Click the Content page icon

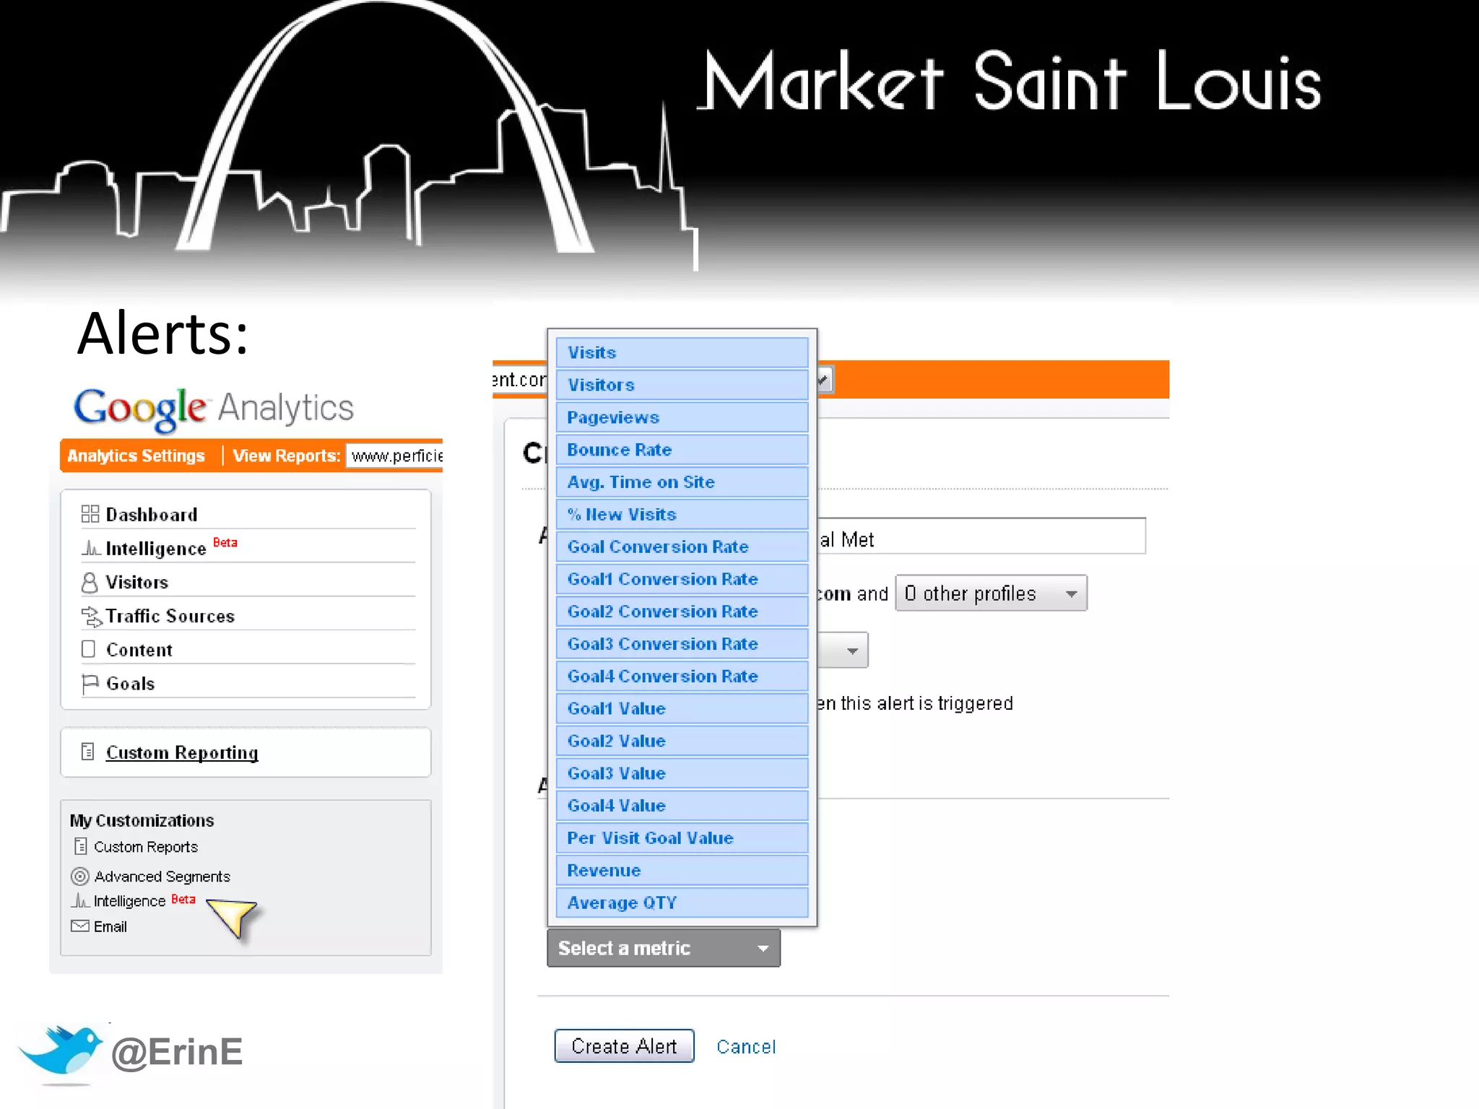click(89, 649)
